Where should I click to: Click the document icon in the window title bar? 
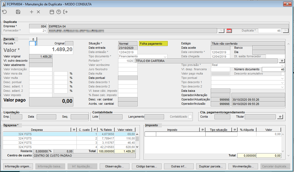4,4
